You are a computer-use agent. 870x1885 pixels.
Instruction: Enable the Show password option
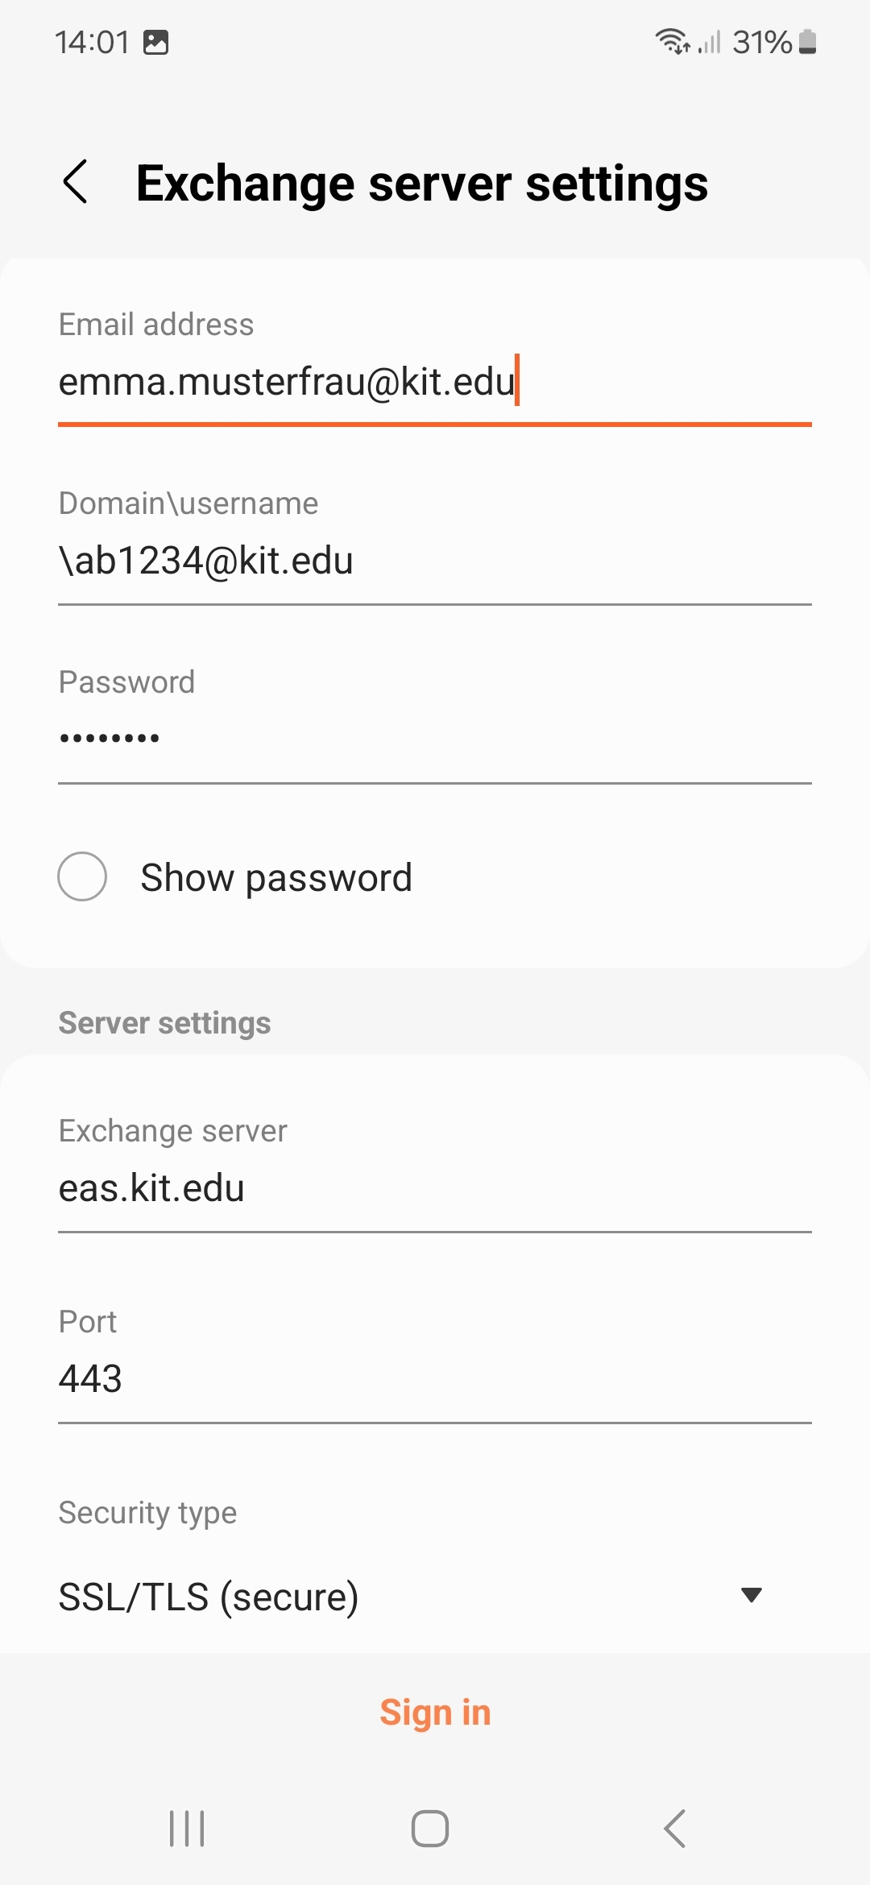tap(82, 876)
